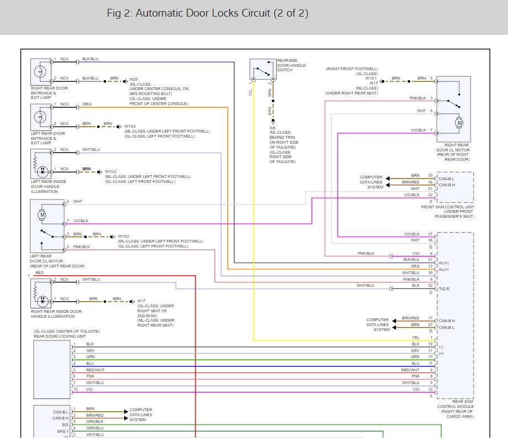Click the GRN/BLU wire label at pin 4
Screen dimensions: 508x446
[94, 428]
